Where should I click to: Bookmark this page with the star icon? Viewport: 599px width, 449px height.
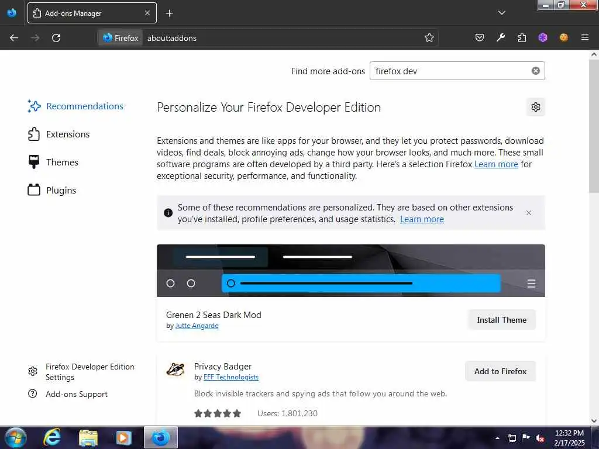tap(429, 37)
